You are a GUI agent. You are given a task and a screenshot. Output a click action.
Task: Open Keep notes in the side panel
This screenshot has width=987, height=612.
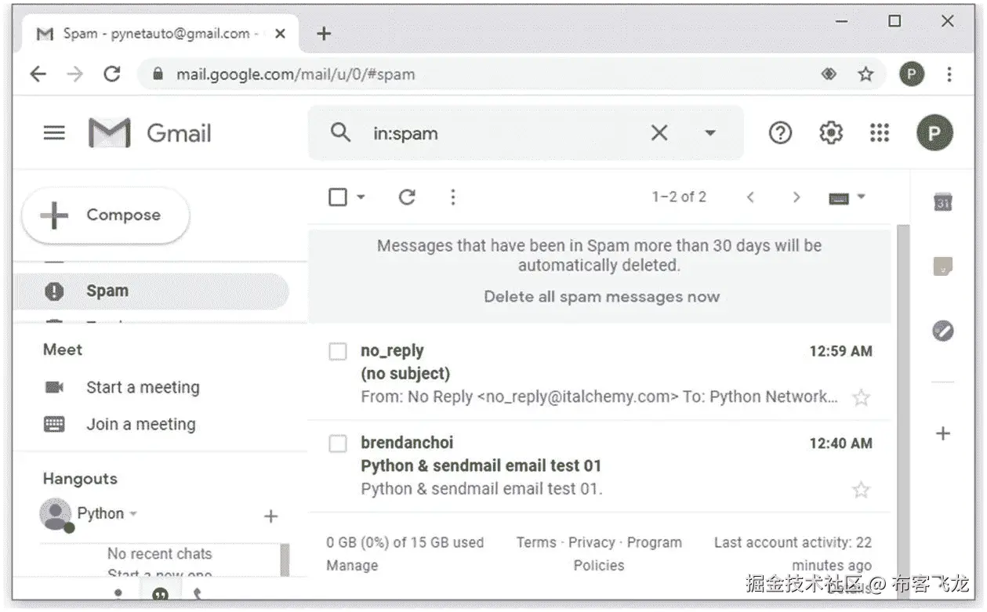[x=943, y=266]
